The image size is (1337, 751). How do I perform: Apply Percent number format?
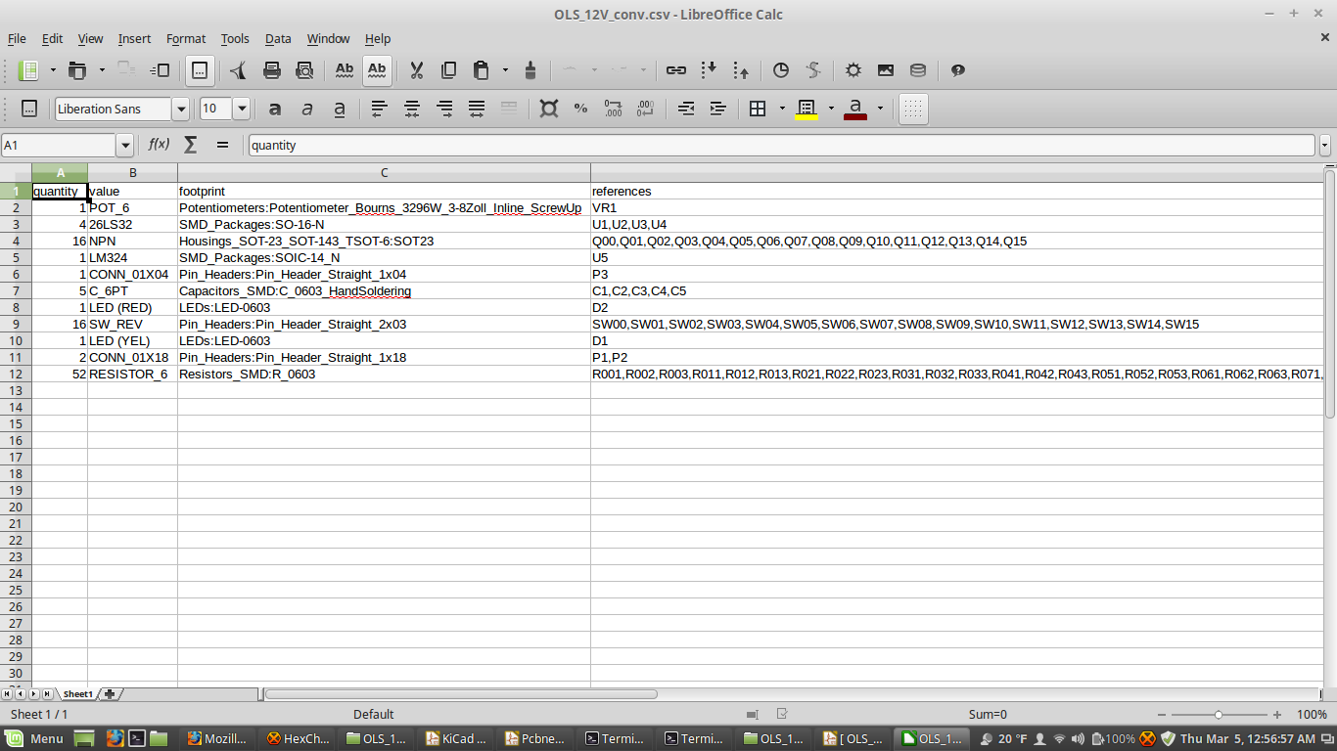581,109
